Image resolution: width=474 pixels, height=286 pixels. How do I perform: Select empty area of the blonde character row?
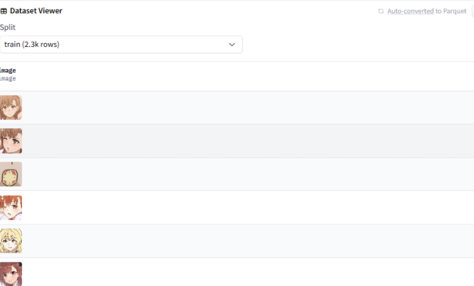pos(247,240)
